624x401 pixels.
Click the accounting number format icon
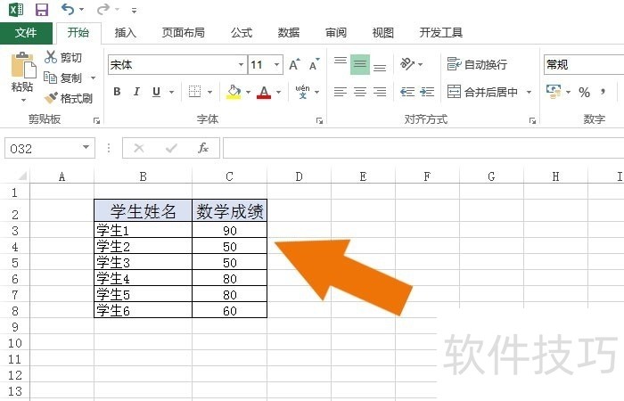(x=554, y=92)
